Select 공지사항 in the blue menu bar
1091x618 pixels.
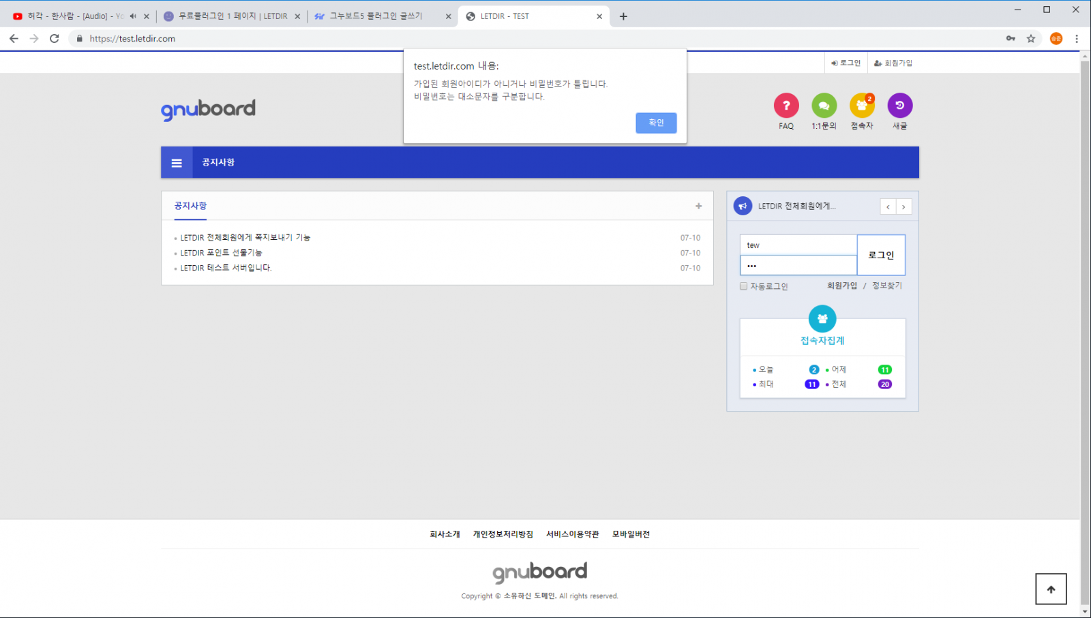click(218, 163)
